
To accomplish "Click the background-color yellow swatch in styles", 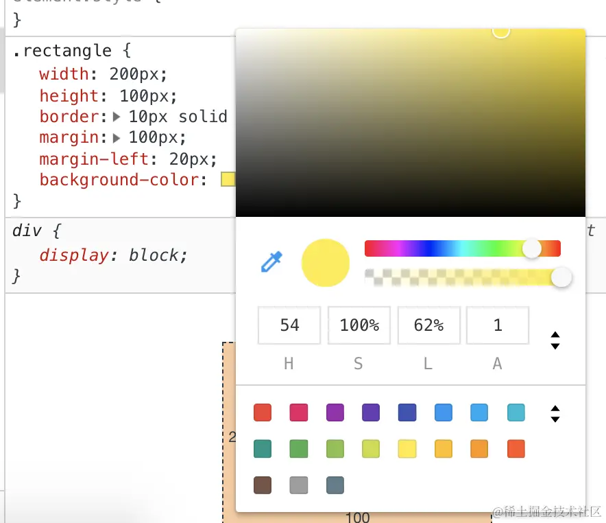I will pyautogui.click(x=228, y=180).
